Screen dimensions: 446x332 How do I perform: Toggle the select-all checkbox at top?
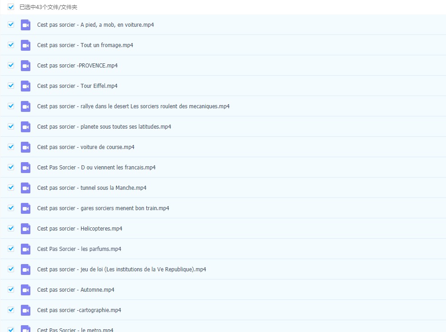point(11,7)
